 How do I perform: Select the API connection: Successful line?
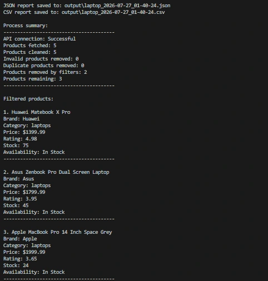(x=39, y=39)
